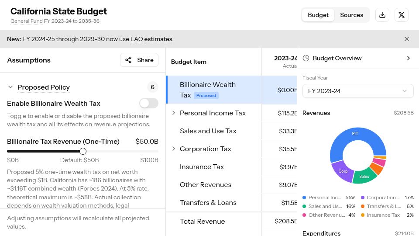Dismiss the LAO estimates banner
This screenshot has width=419, height=236.
(407, 39)
